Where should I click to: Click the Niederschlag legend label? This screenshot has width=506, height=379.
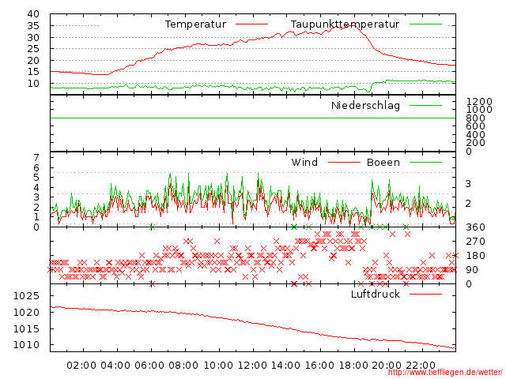click(365, 105)
